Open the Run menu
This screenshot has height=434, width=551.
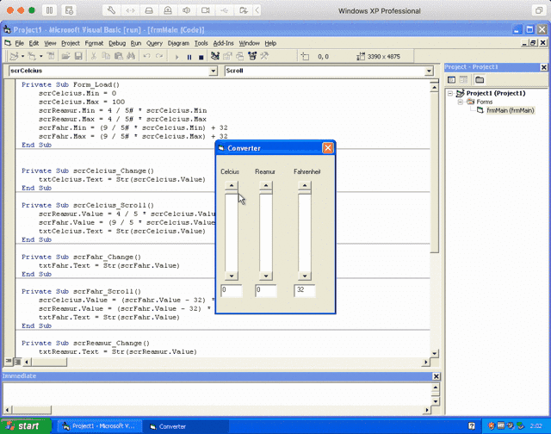(136, 43)
